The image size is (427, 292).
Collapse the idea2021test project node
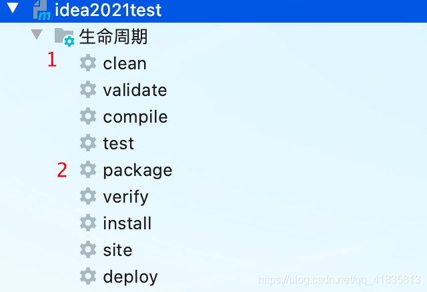pos(13,10)
